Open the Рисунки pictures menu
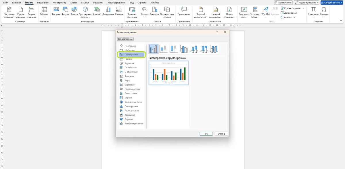 pos(56,12)
